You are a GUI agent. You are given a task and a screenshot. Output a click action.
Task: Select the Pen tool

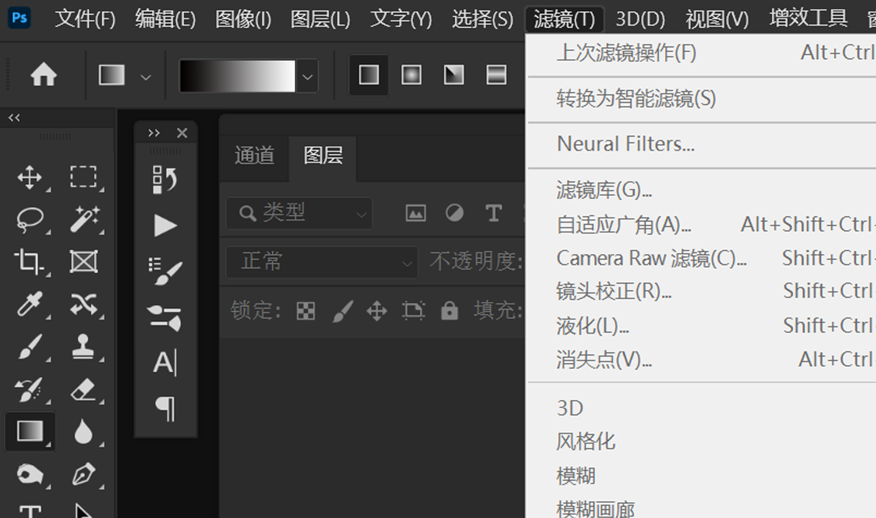tap(84, 475)
